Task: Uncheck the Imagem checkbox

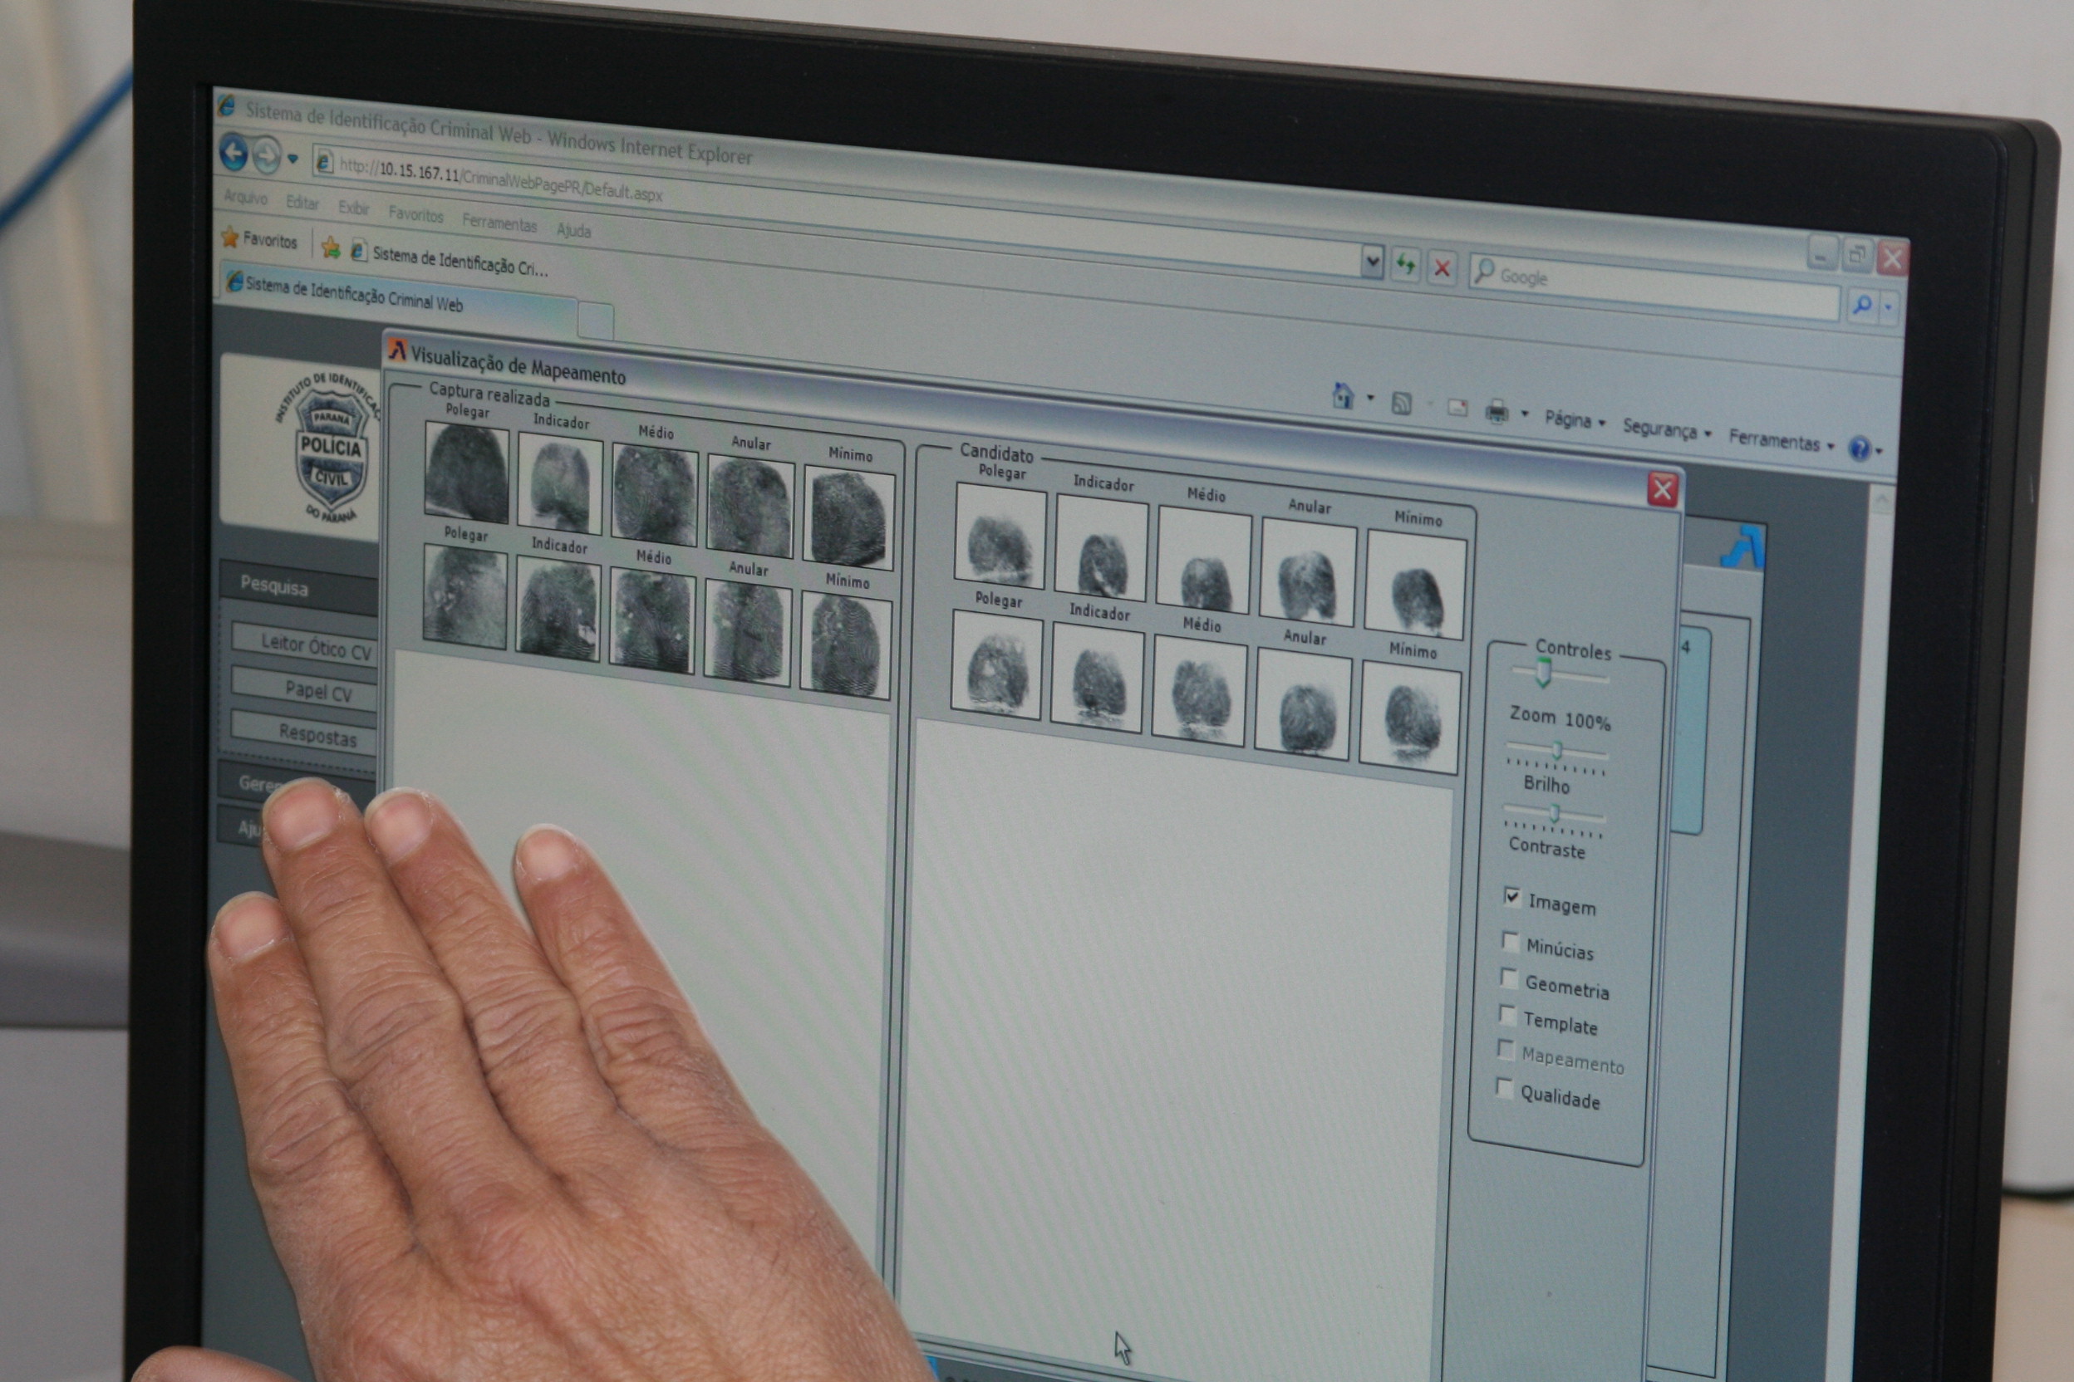Action: [1511, 897]
